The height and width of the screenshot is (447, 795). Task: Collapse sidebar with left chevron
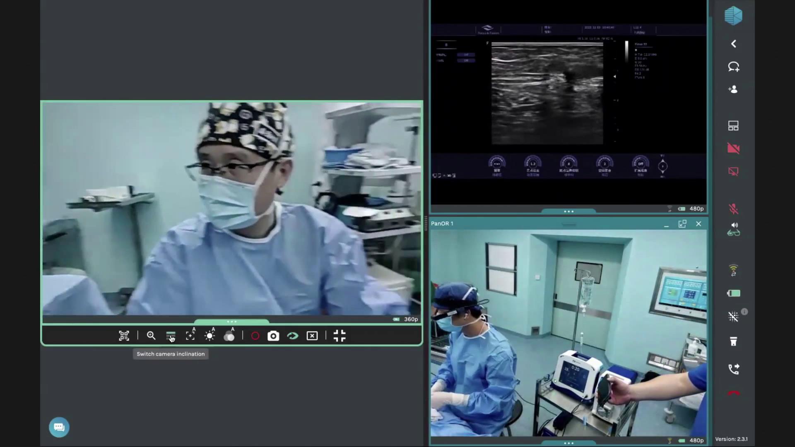point(733,44)
